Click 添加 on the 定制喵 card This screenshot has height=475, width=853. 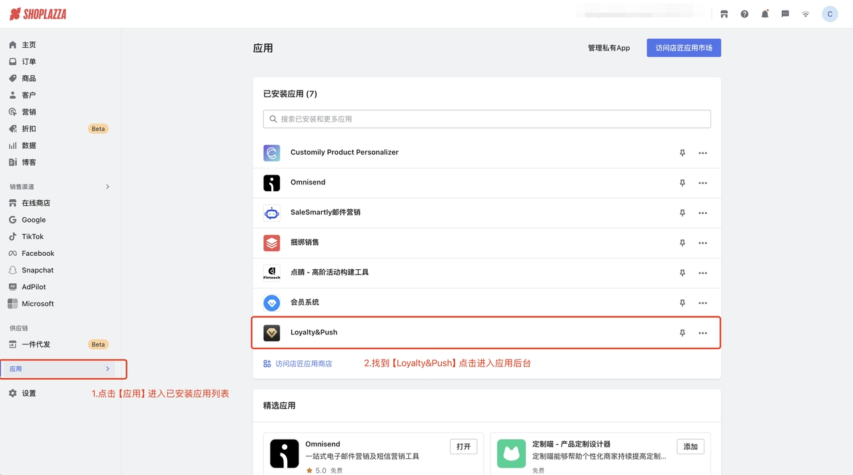[x=690, y=446]
